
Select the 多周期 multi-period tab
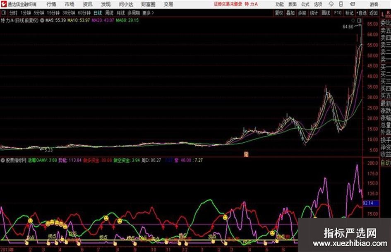[x=134, y=13]
